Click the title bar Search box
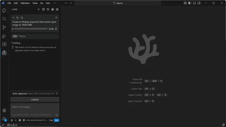 pos(118,3)
